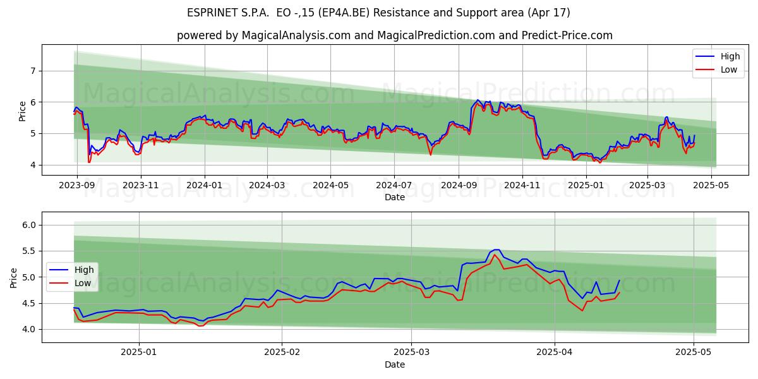This screenshot has width=758, height=379.
Task: Click the bottom chart's 'Price' y-axis label
Action: tap(14, 277)
